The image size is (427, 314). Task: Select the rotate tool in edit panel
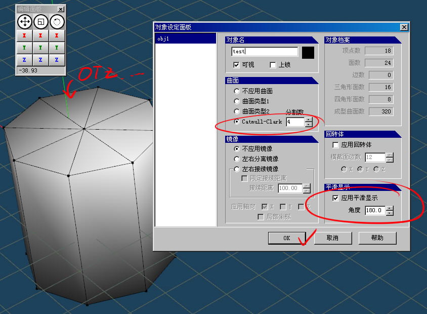pos(57,22)
